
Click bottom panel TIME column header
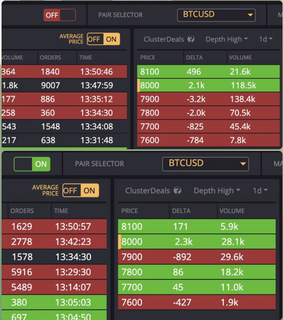pos(61,210)
